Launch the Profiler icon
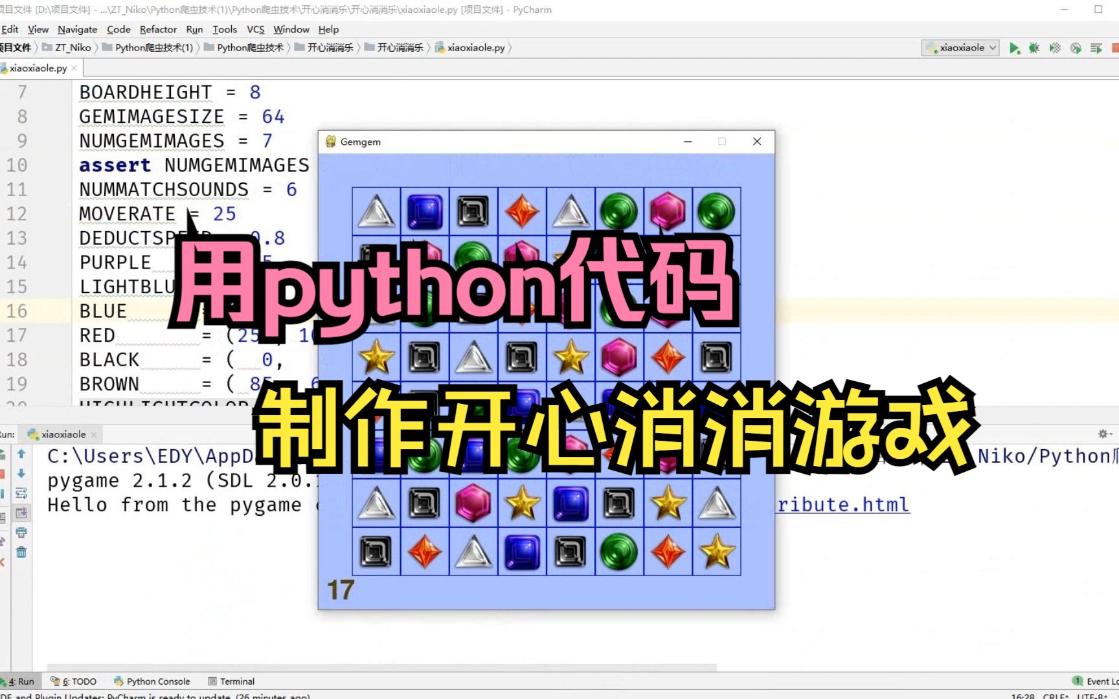Viewport: 1119px width, 699px height. click(1075, 47)
